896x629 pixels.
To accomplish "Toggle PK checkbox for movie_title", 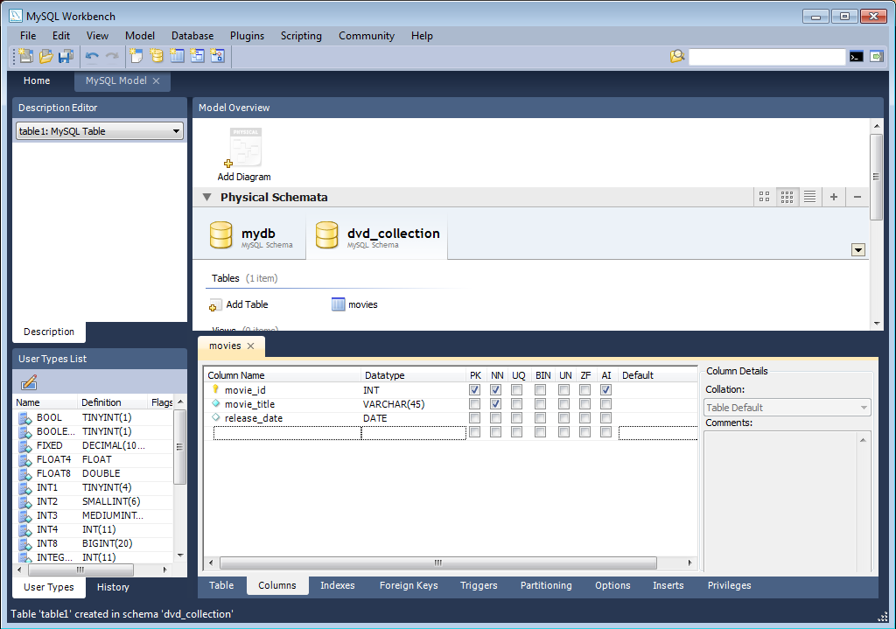I will [x=474, y=404].
